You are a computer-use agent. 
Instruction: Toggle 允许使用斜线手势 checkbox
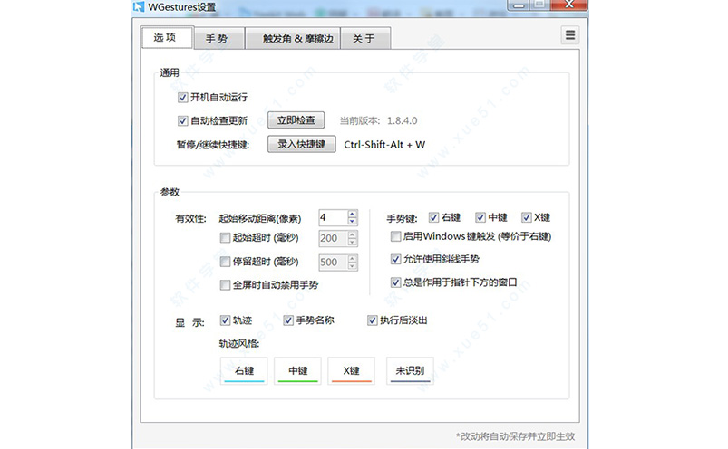pos(395,259)
